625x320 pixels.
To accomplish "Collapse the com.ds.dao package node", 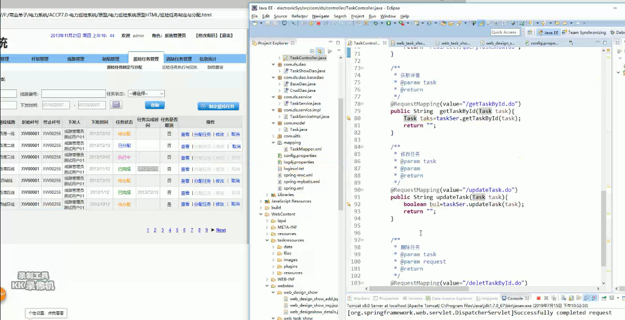I will (x=273, y=65).
